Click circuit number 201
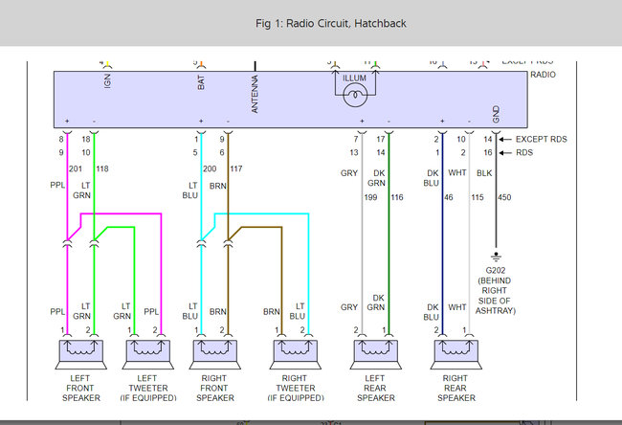Viewport: 622px width, 425px height. click(x=76, y=169)
